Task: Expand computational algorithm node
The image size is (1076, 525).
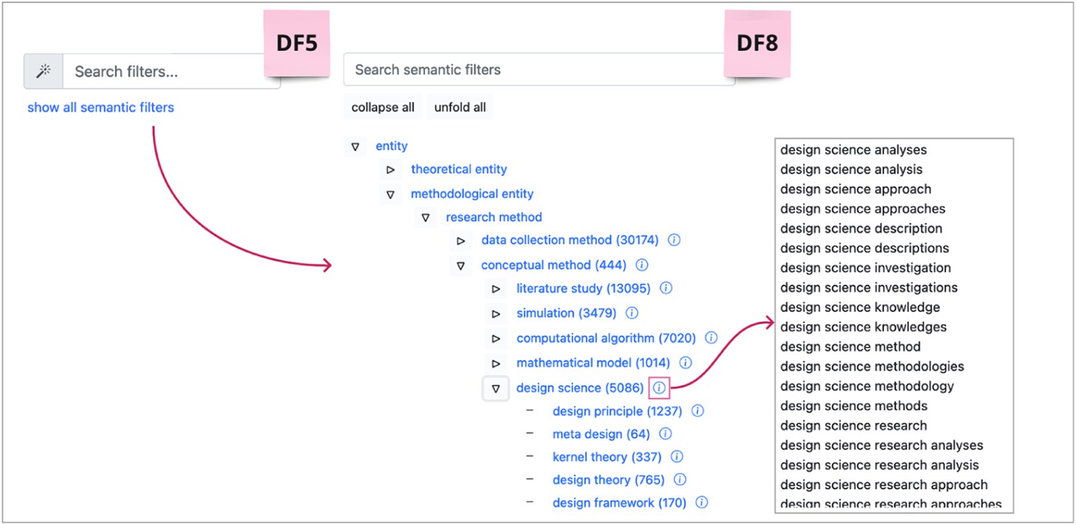Action: [x=496, y=339]
